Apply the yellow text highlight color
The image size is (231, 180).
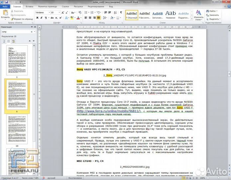click(72, 18)
